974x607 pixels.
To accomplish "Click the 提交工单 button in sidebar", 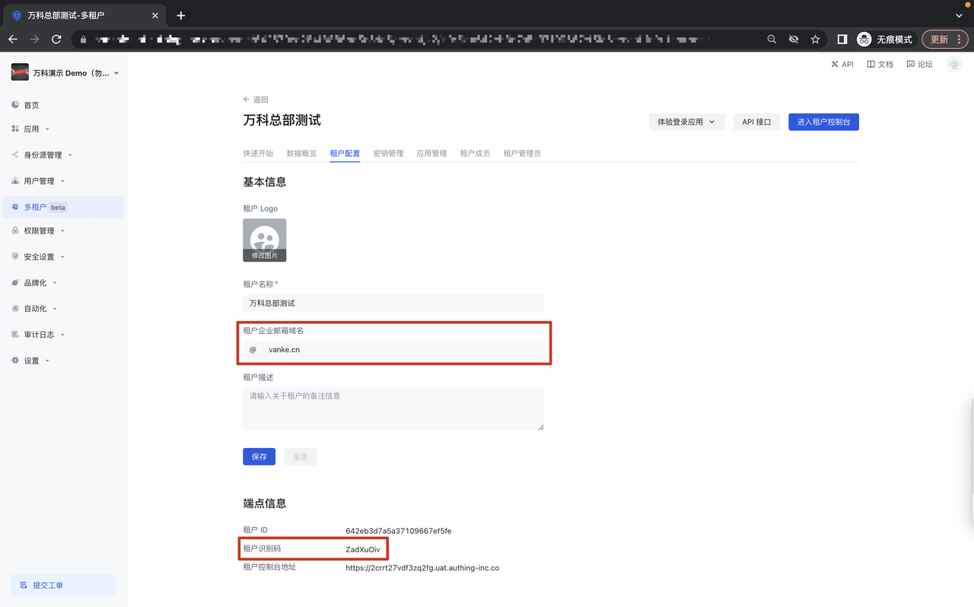I will [63, 585].
